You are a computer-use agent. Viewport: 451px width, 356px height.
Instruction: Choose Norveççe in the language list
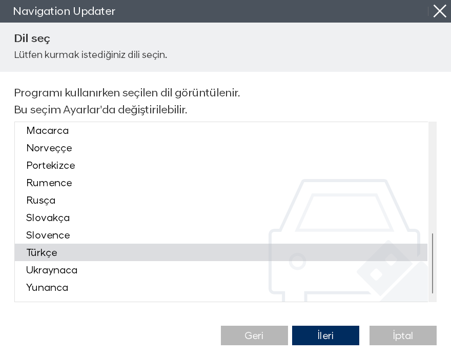click(x=49, y=148)
